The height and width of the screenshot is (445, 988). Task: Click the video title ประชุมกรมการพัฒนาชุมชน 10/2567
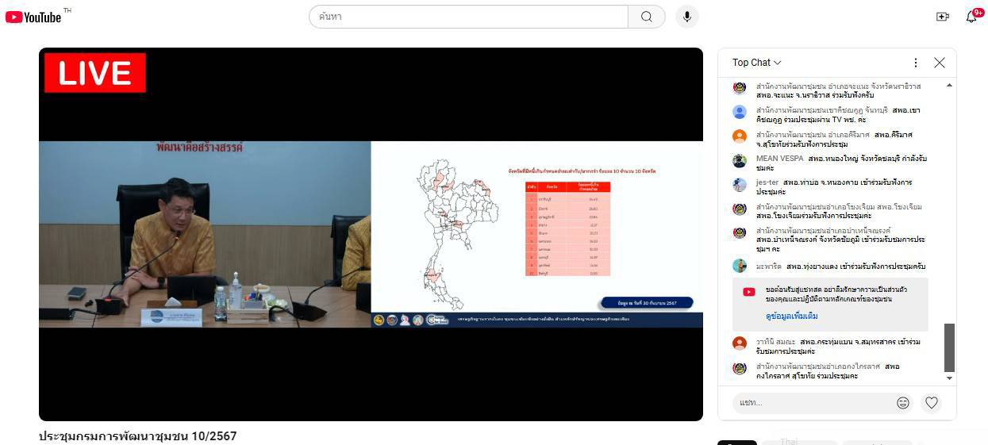tap(138, 436)
